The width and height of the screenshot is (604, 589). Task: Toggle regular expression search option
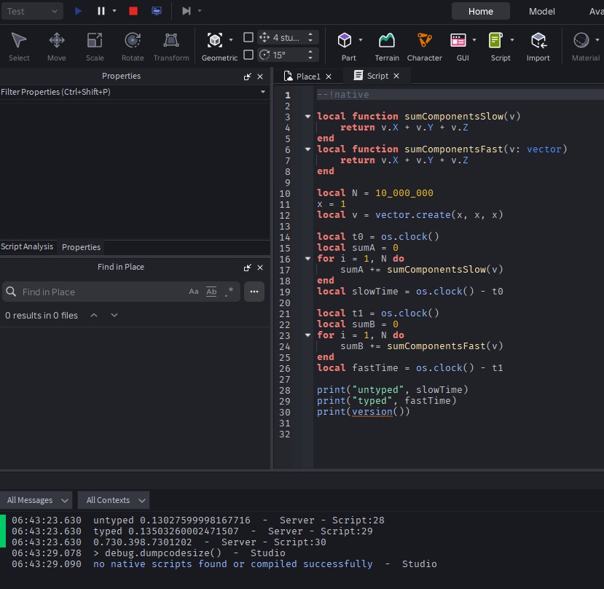[230, 292]
